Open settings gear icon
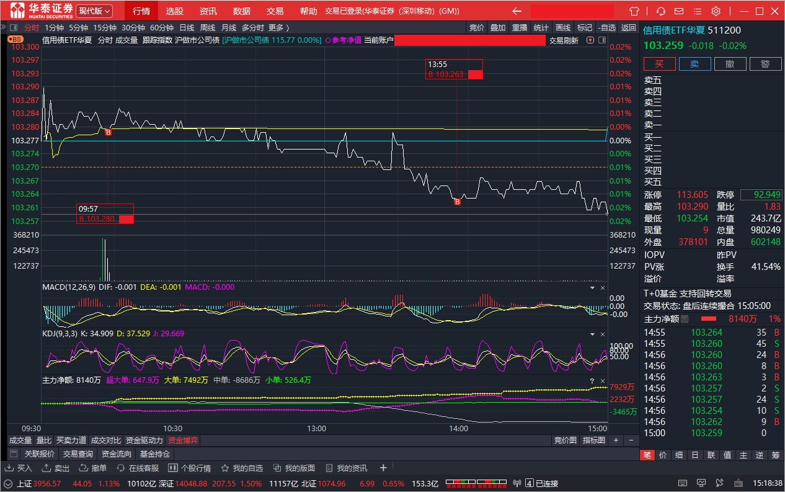Screen dimensions: 785x492 [x=716, y=11]
